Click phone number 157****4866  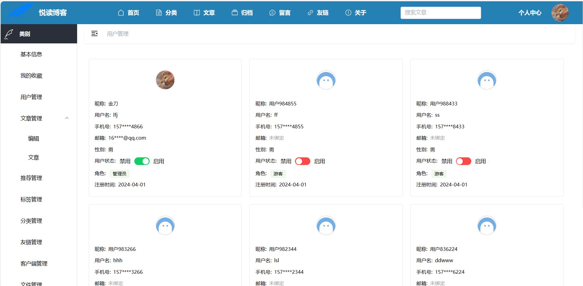[128, 127]
